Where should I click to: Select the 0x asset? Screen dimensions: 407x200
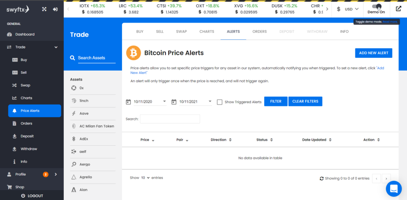point(93,88)
